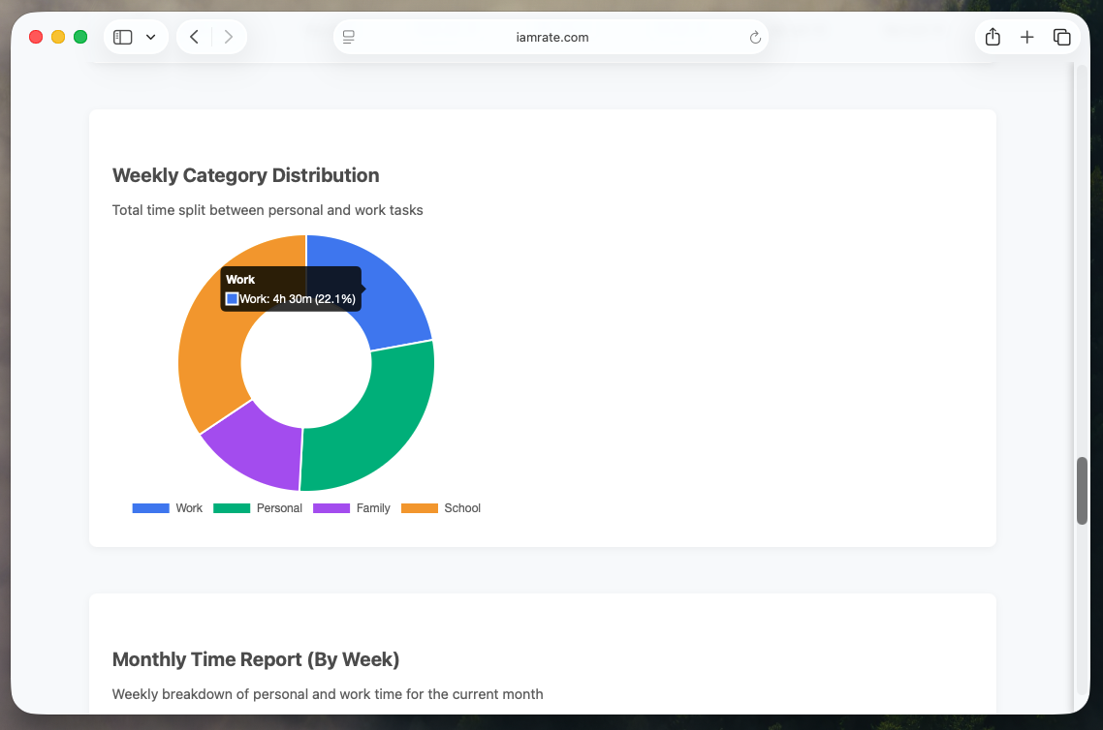Show the tab overview icon
Image resolution: width=1103 pixels, height=730 pixels.
coord(1061,37)
